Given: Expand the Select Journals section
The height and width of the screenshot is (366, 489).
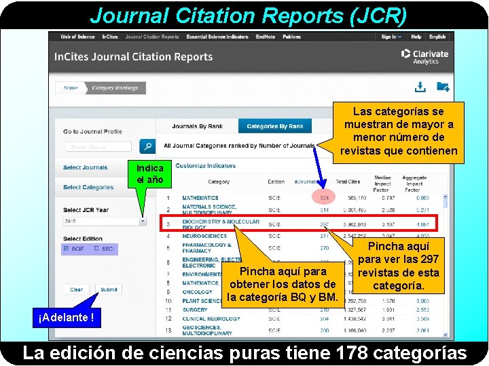Looking at the screenshot, I should 86,167.
